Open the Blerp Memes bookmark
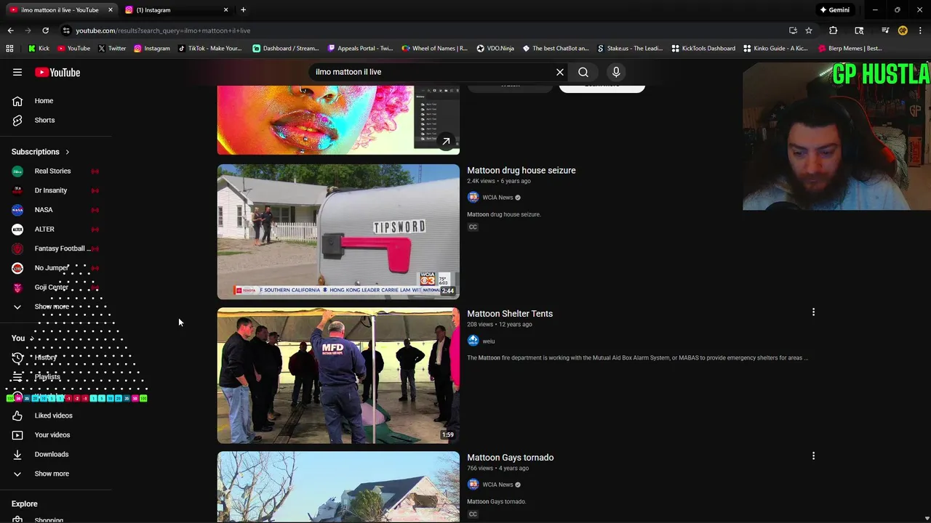This screenshot has height=523, width=931. tap(850, 49)
